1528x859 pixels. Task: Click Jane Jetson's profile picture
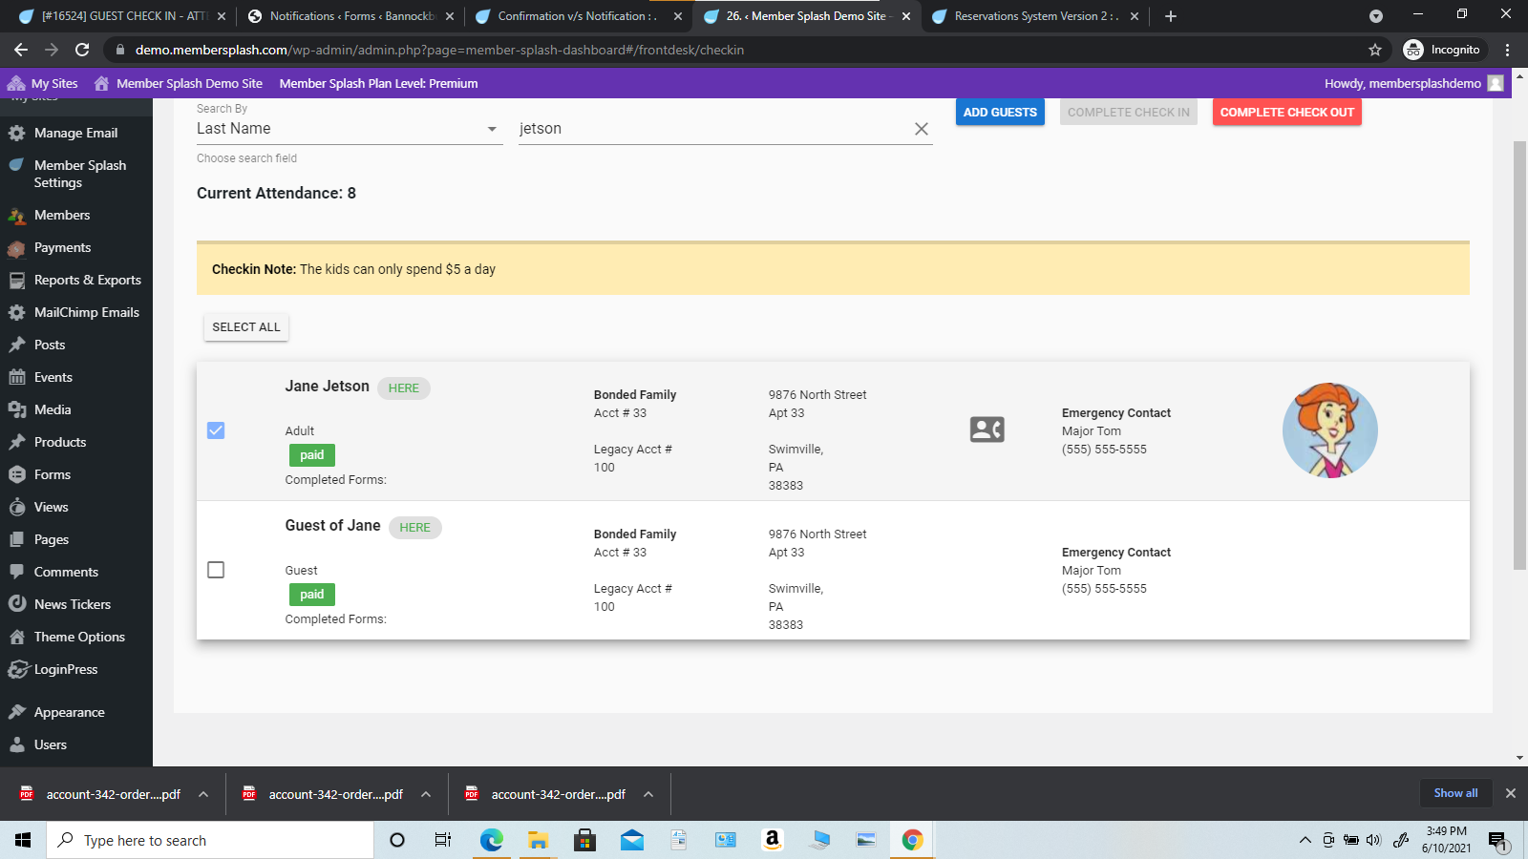pos(1330,430)
